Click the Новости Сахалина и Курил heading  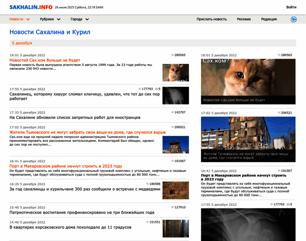point(50,32)
